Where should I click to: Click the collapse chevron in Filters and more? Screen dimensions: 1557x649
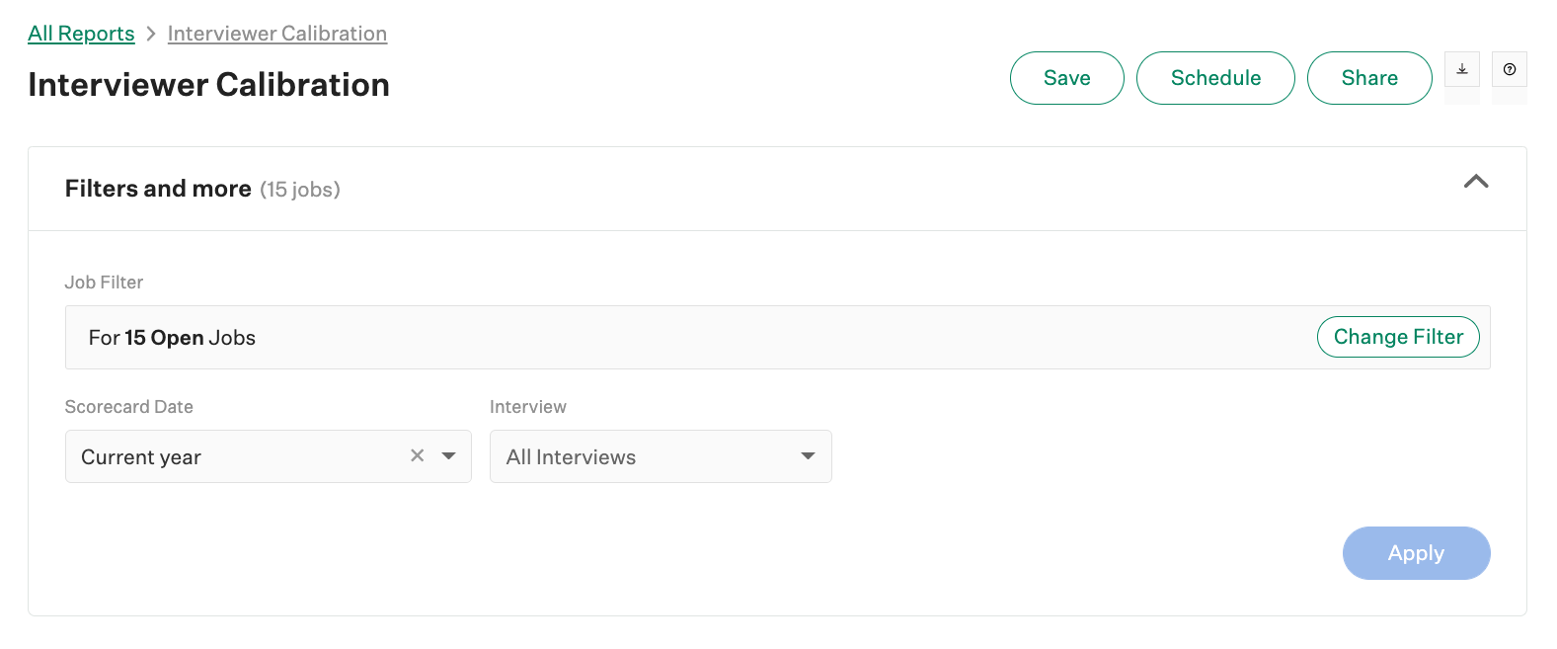[x=1476, y=182]
